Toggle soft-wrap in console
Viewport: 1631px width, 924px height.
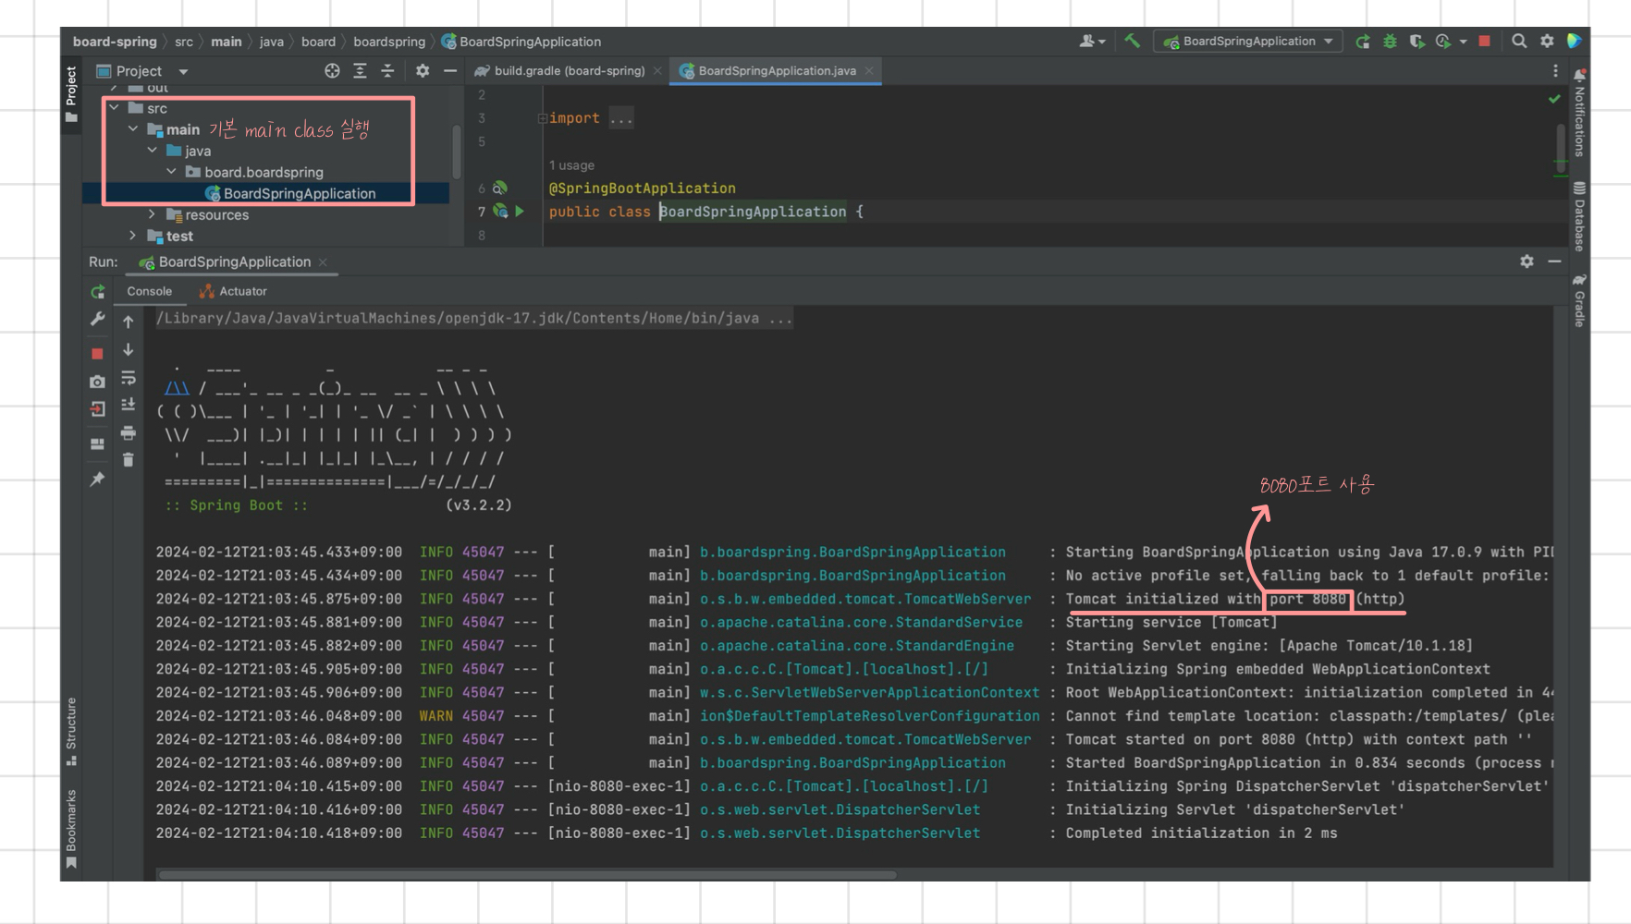(x=129, y=378)
